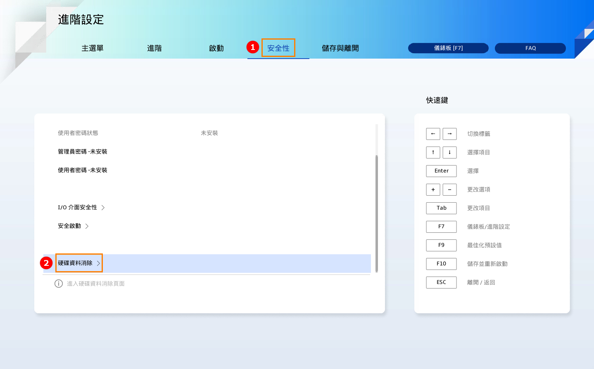Click the up arrow shortcut key icon

[433, 152]
